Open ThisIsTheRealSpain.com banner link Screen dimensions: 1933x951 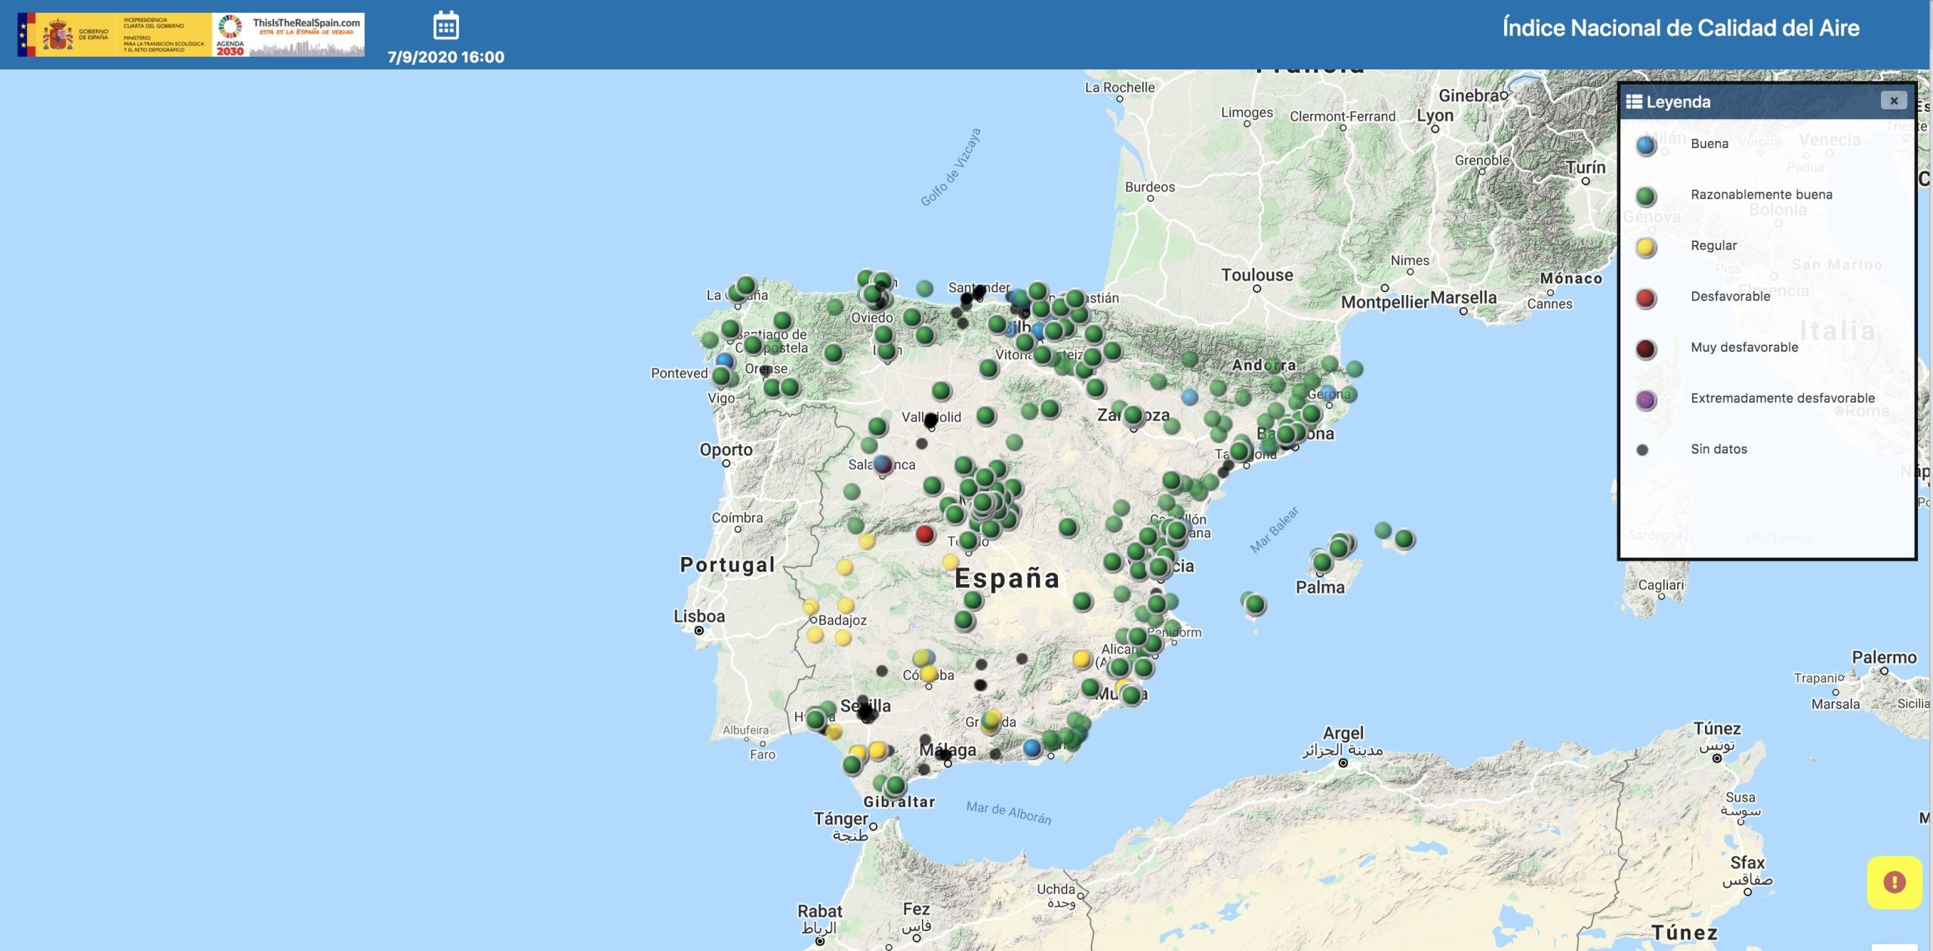307,35
